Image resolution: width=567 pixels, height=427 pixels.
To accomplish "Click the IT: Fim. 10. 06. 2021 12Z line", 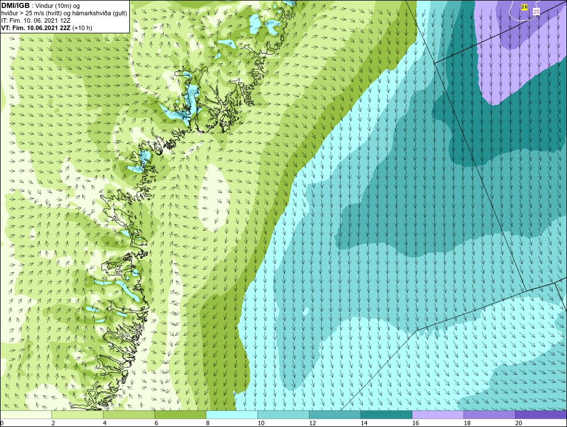I will point(36,20).
